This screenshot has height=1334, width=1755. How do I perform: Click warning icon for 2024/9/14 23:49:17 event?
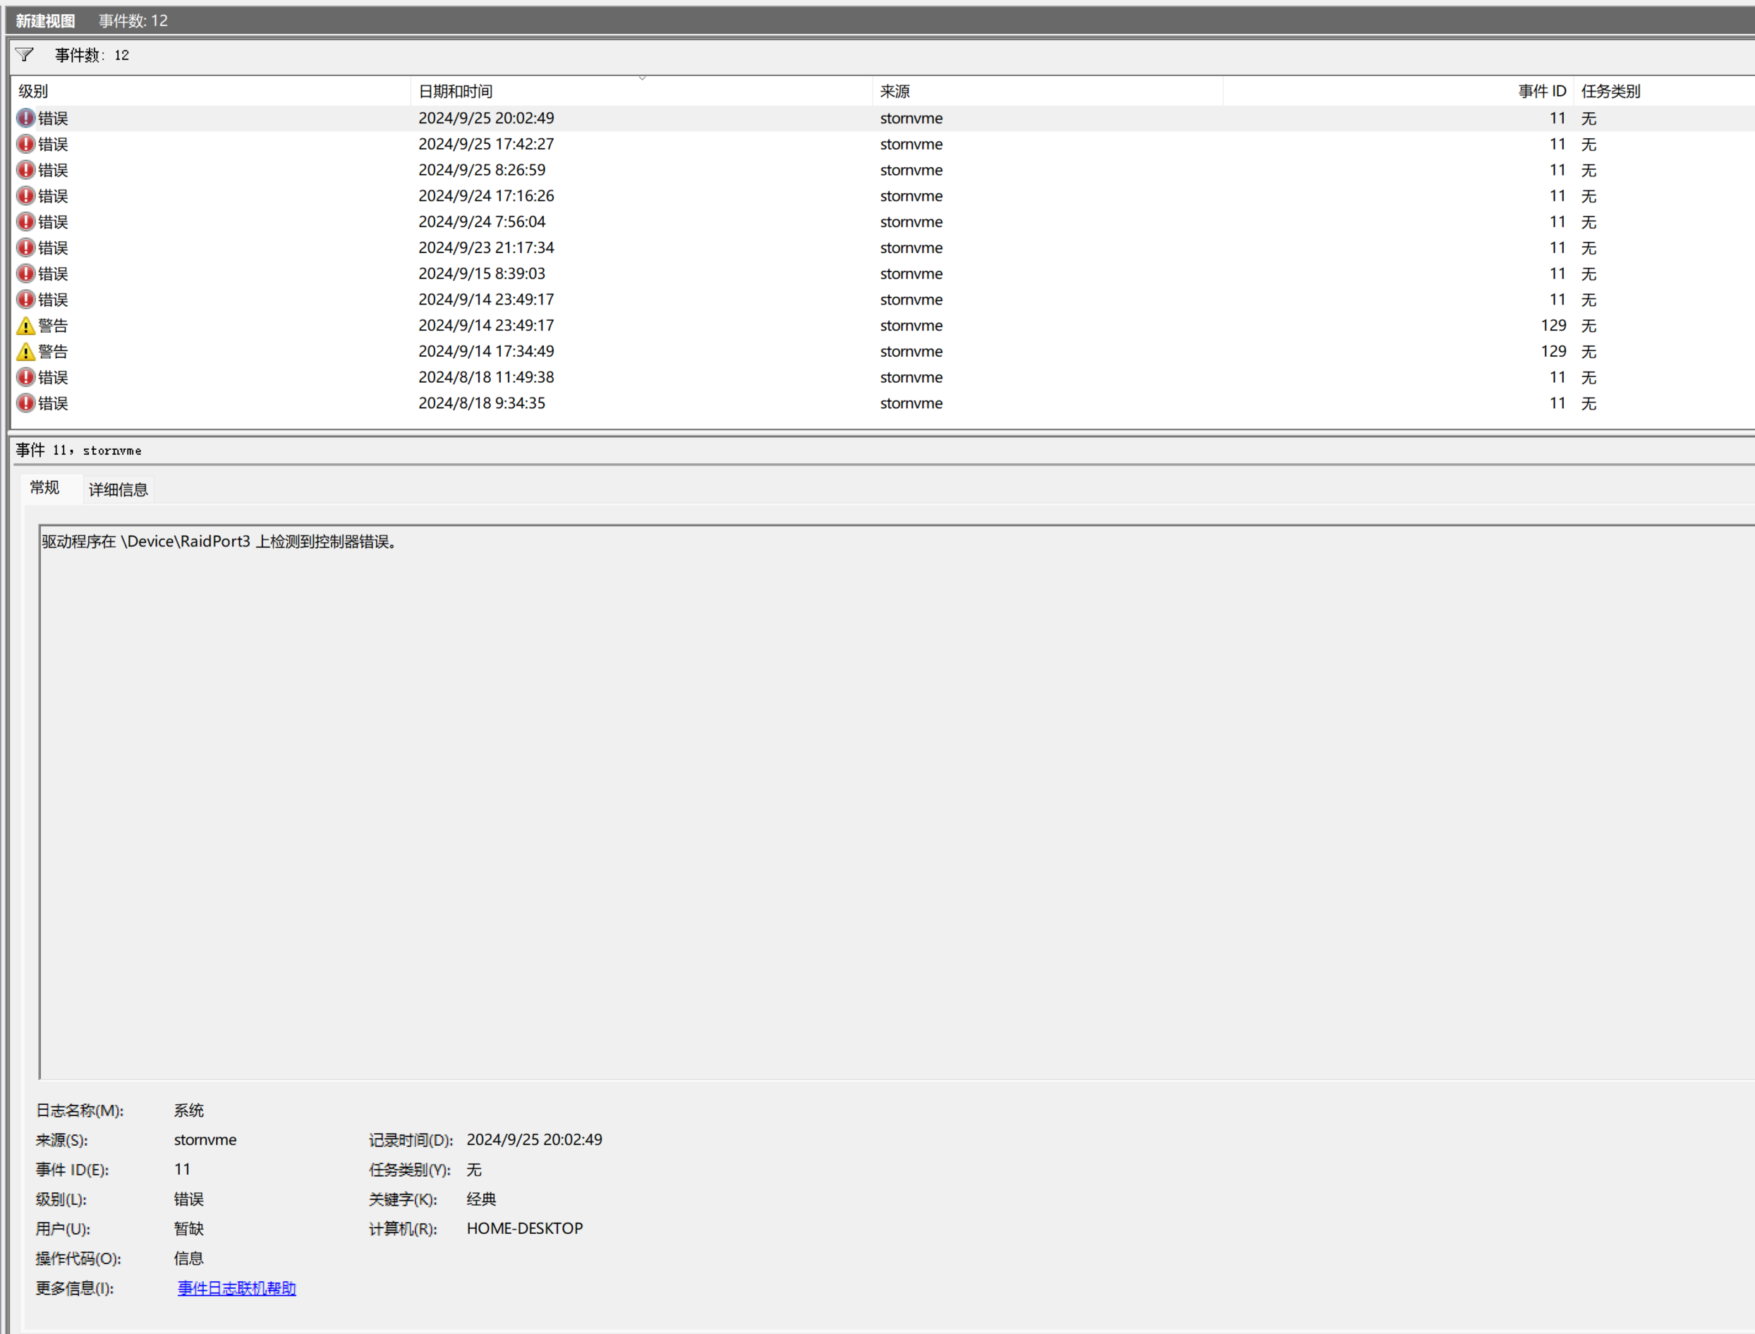click(26, 326)
